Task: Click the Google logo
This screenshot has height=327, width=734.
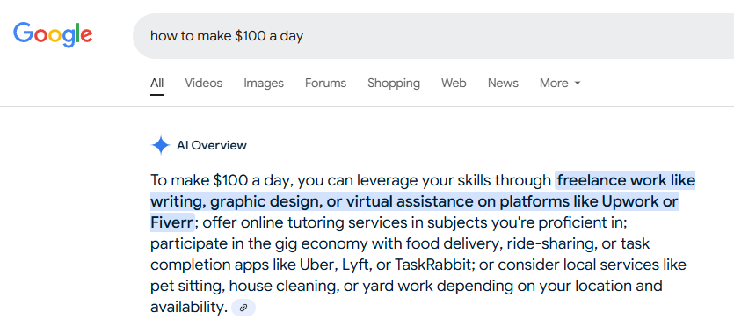Action: (x=53, y=35)
